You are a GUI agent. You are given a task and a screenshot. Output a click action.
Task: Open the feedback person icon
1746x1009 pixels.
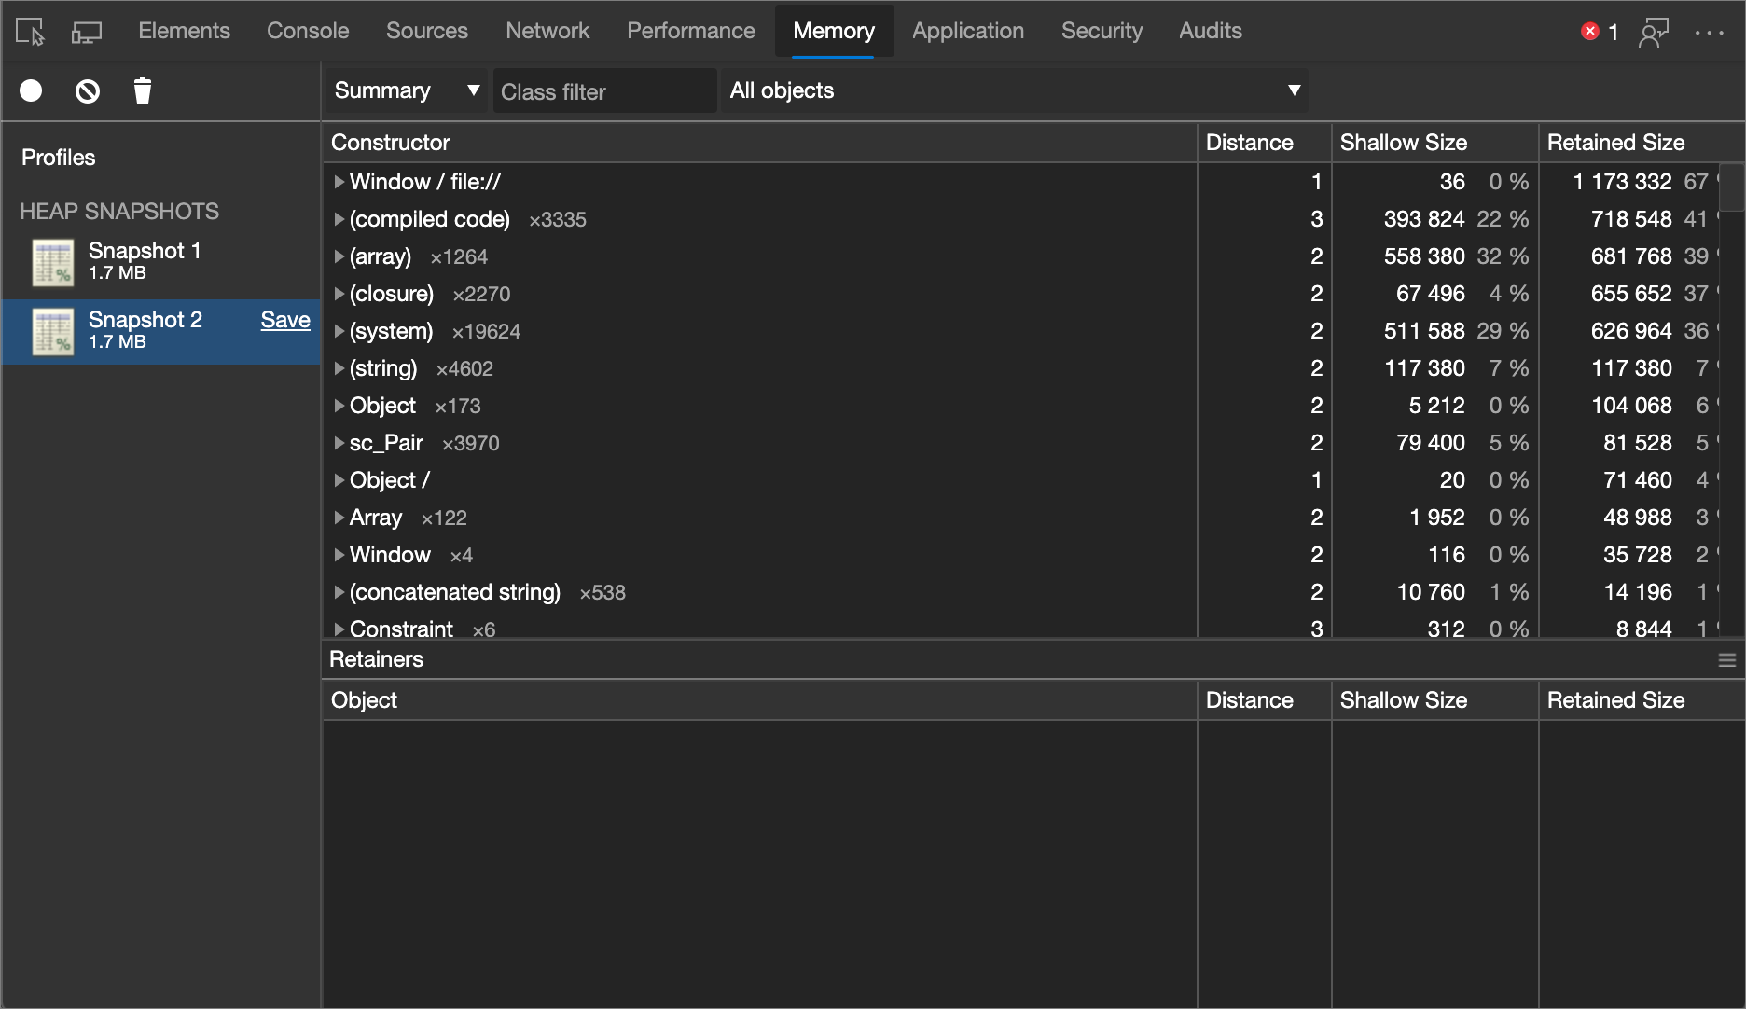pos(1654,33)
